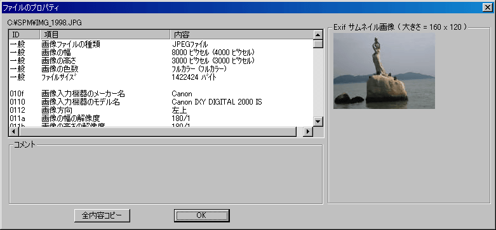Select the Canon IXY DIGITAL 2000 IS row
Screen dimensions: 496x230
pos(161,102)
